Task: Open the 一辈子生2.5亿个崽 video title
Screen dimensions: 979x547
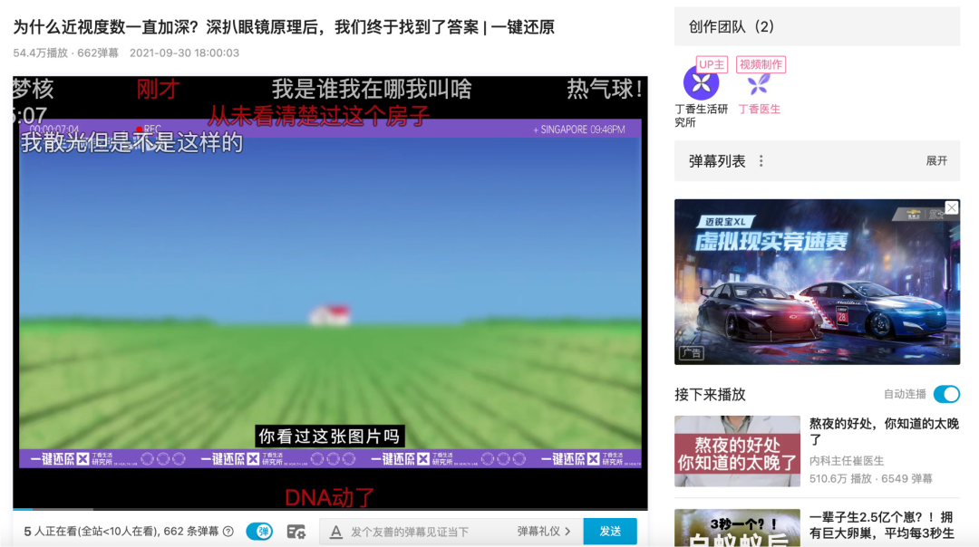Action: point(884,525)
